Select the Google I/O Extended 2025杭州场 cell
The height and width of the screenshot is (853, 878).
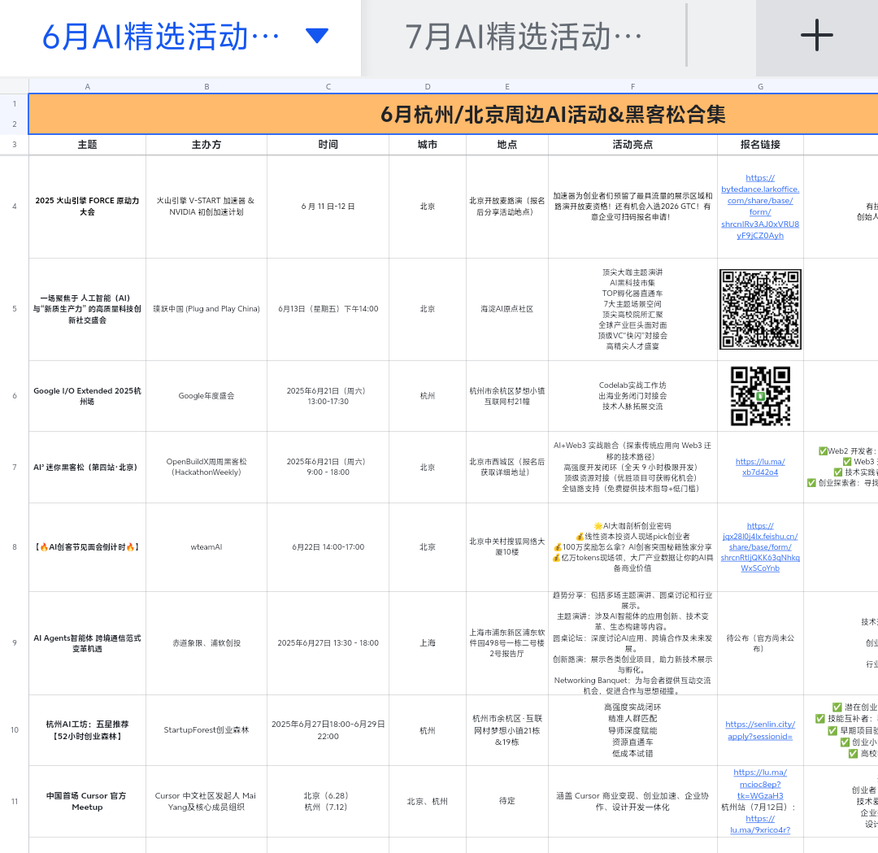pos(87,396)
